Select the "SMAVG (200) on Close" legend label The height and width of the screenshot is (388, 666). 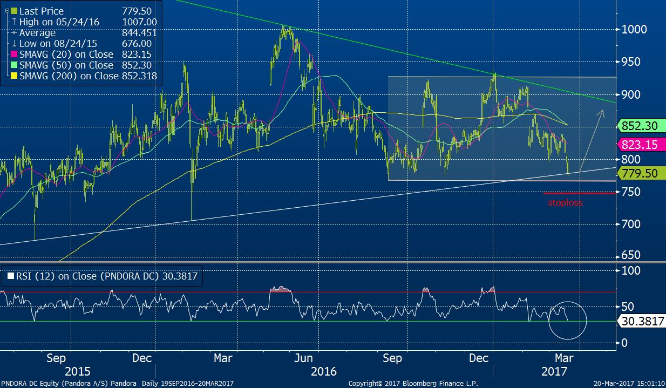pyautogui.click(x=69, y=76)
